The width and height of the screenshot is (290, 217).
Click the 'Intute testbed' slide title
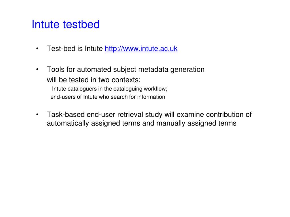click(66, 24)
